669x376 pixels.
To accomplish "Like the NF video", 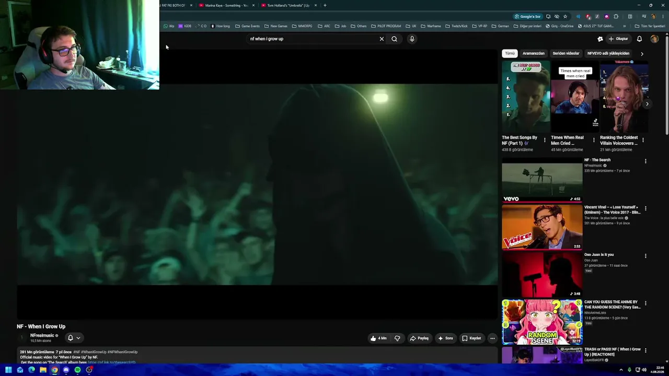I will click(378, 338).
